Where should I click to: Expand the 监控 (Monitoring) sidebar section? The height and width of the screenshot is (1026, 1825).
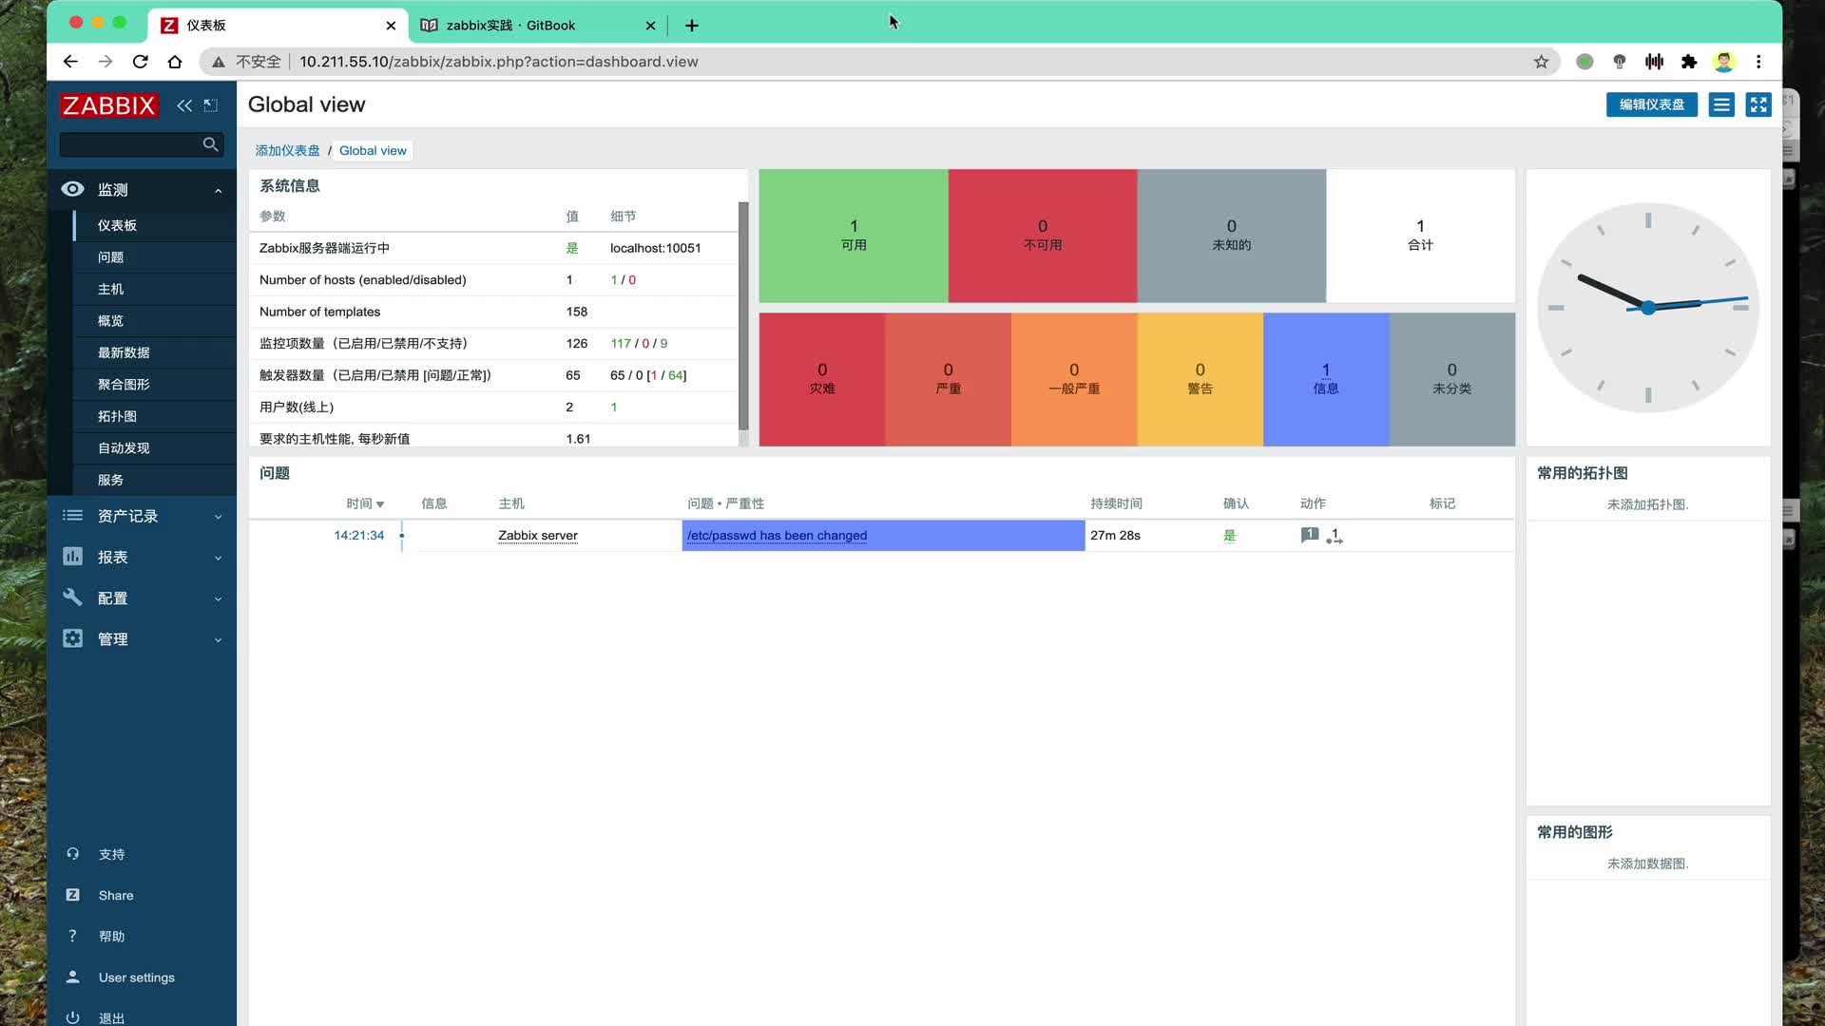142,188
